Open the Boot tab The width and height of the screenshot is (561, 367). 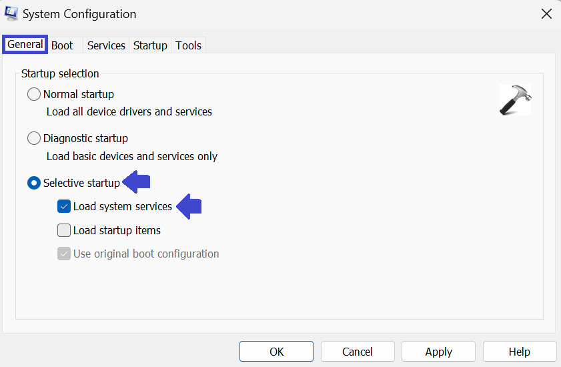click(x=62, y=45)
